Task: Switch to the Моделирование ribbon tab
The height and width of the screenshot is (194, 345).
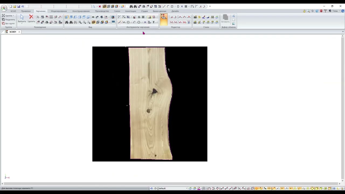Action: click(x=59, y=11)
